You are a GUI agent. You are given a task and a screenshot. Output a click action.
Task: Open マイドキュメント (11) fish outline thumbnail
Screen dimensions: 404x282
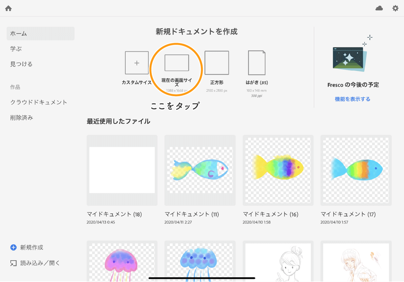click(200, 170)
